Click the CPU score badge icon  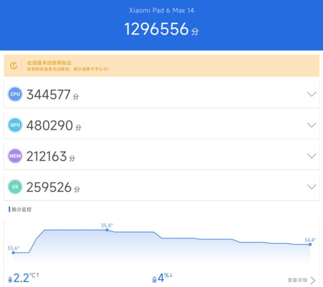pos(15,94)
